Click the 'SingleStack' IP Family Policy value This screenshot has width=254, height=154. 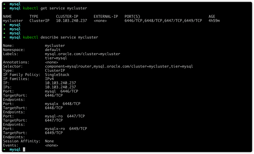[x=57, y=75]
